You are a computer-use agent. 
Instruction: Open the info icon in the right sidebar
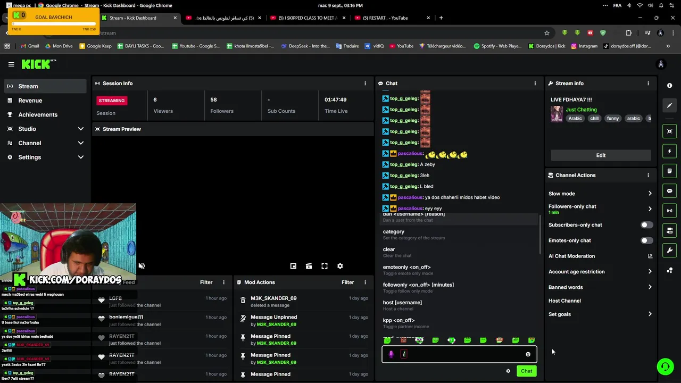point(669,86)
